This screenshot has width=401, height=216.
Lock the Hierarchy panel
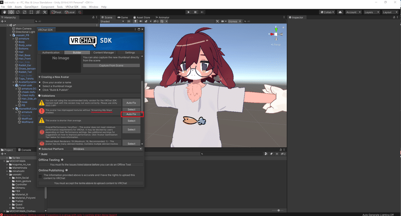[x=93, y=17]
